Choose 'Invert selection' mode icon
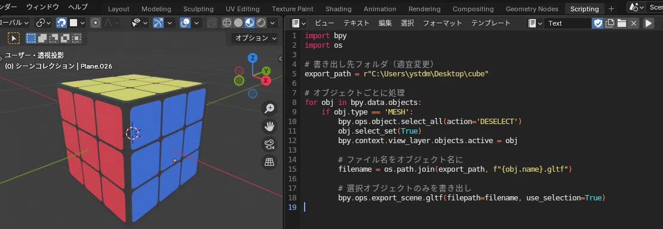 point(65,38)
